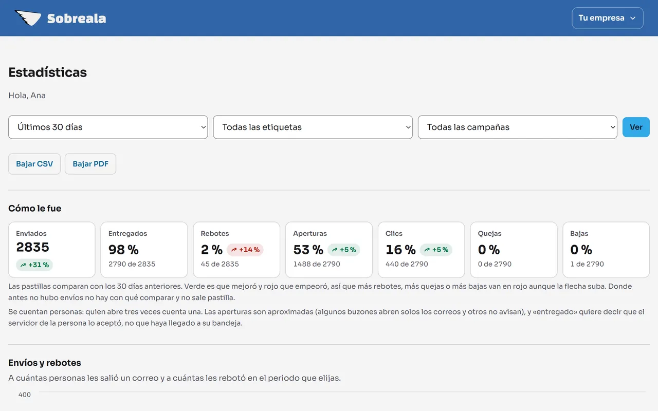Click the chevron in Tu empresa button

click(x=633, y=18)
